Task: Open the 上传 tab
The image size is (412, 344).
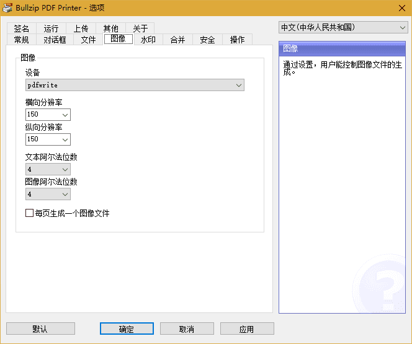Action: (81, 29)
